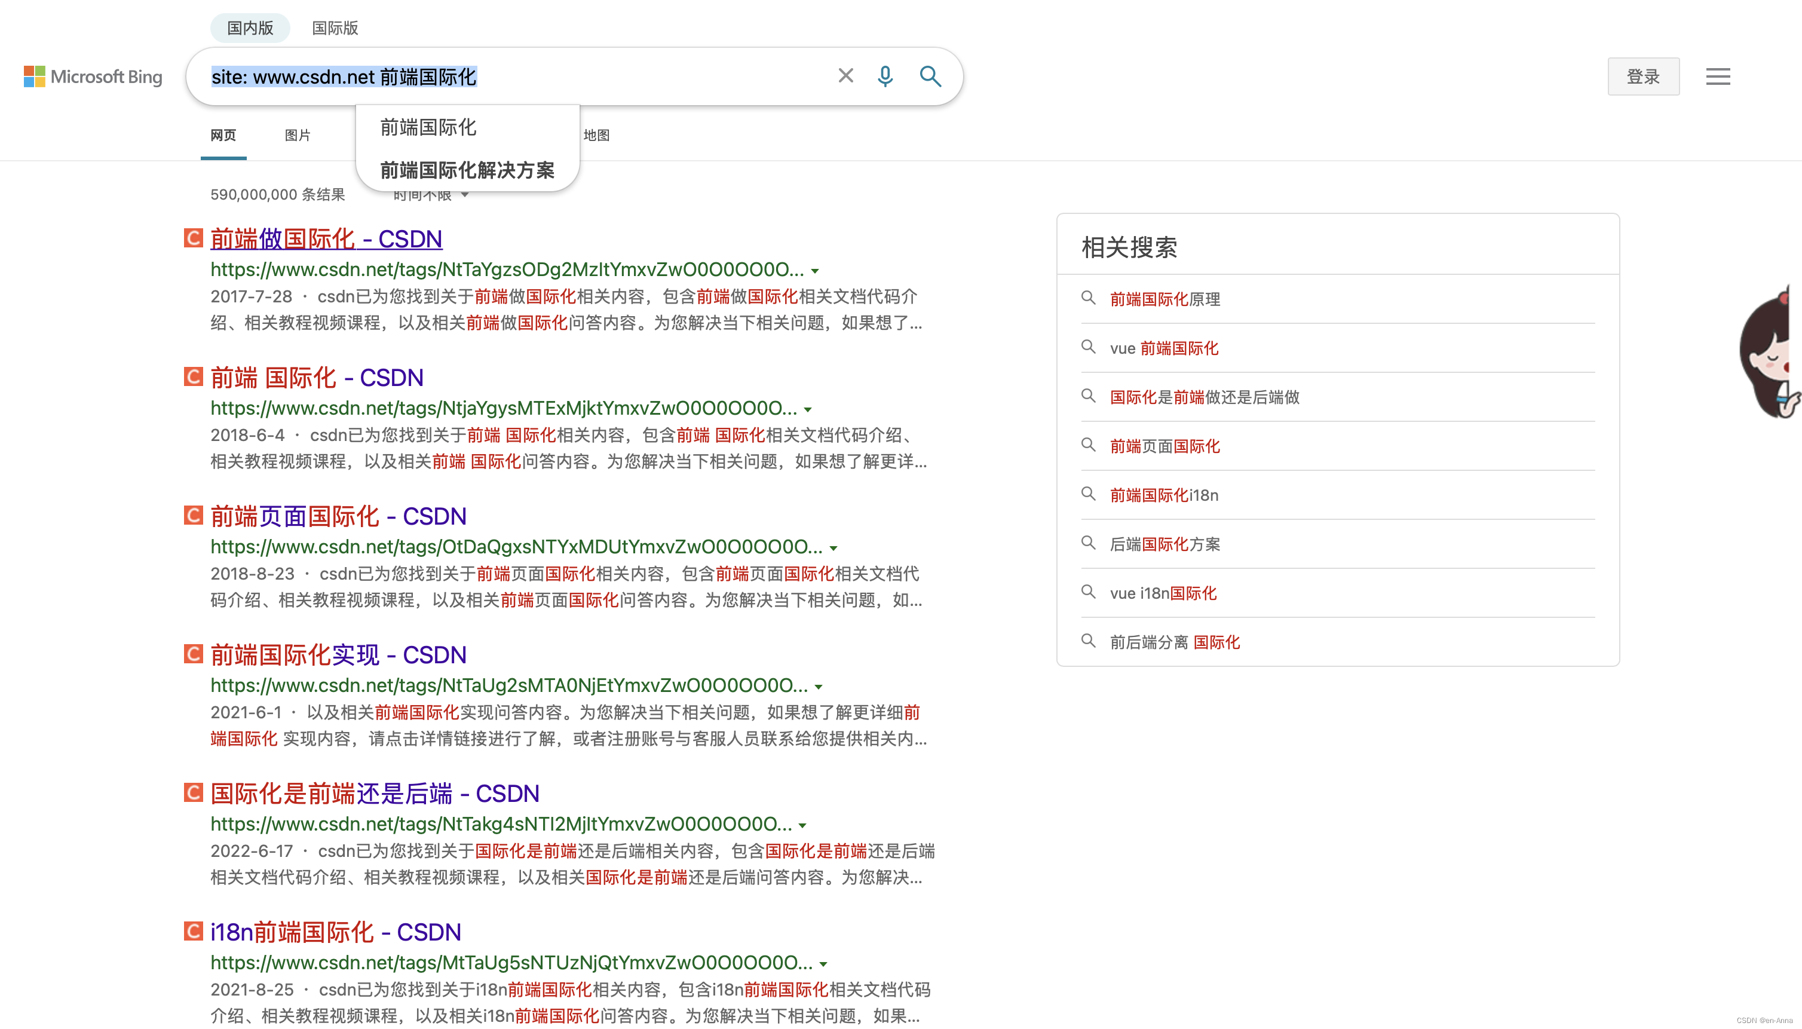Open result 国际化是前端还是后端 - CSDN
Viewport: 1802px width, 1029px height.
[375, 793]
